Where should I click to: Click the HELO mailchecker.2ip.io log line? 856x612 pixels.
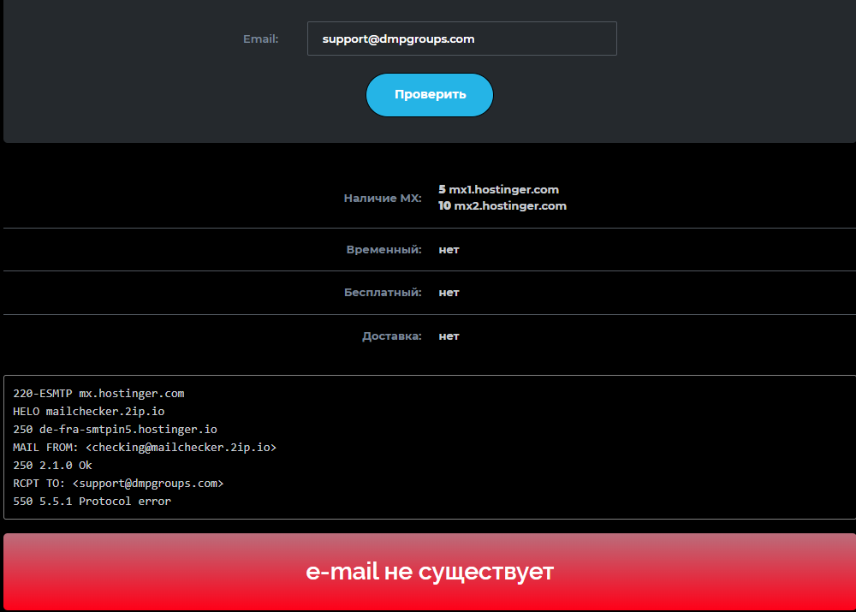[89, 412]
